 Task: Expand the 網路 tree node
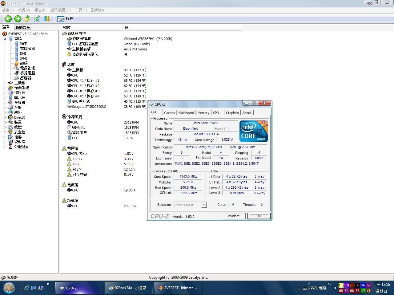click(x=5, y=112)
